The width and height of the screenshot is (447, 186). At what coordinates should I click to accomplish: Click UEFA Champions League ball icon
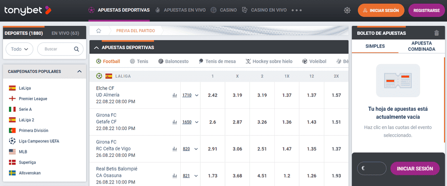click(12, 141)
